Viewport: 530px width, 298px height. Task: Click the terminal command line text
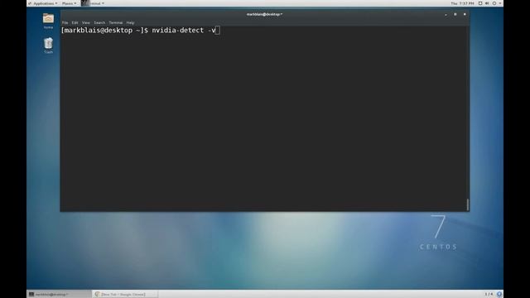point(140,31)
